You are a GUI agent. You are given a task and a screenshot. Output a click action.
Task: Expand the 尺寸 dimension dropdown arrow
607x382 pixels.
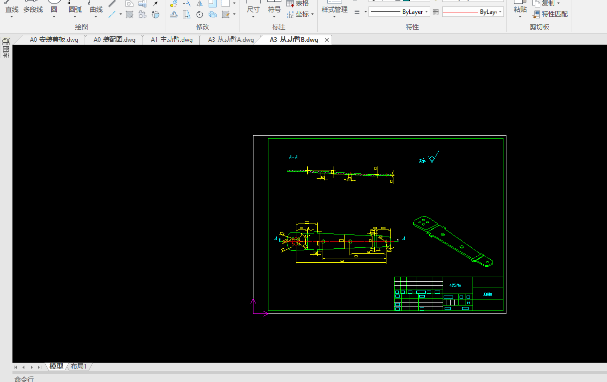click(x=253, y=17)
